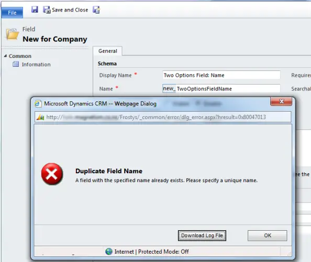Viewport: 311px width, 262px height.
Task: Switch to the General tab
Action: tap(108, 51)
